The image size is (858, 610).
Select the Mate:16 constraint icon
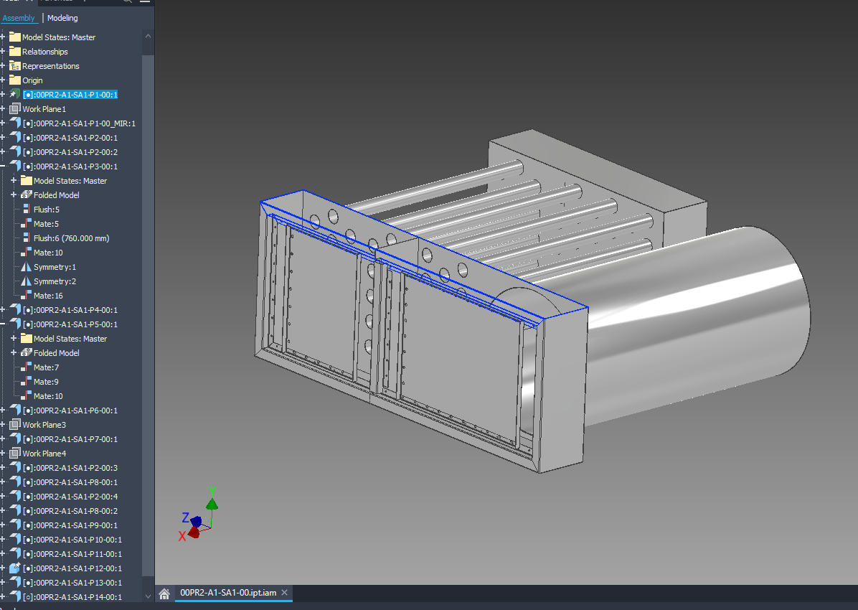(x=27, y=295)
